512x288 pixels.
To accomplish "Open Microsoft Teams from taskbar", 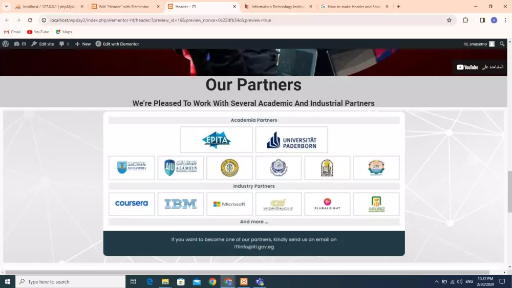I will tap(260, 281).
